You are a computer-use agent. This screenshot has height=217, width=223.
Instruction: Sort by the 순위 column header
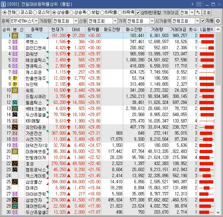tap(6, 29)
